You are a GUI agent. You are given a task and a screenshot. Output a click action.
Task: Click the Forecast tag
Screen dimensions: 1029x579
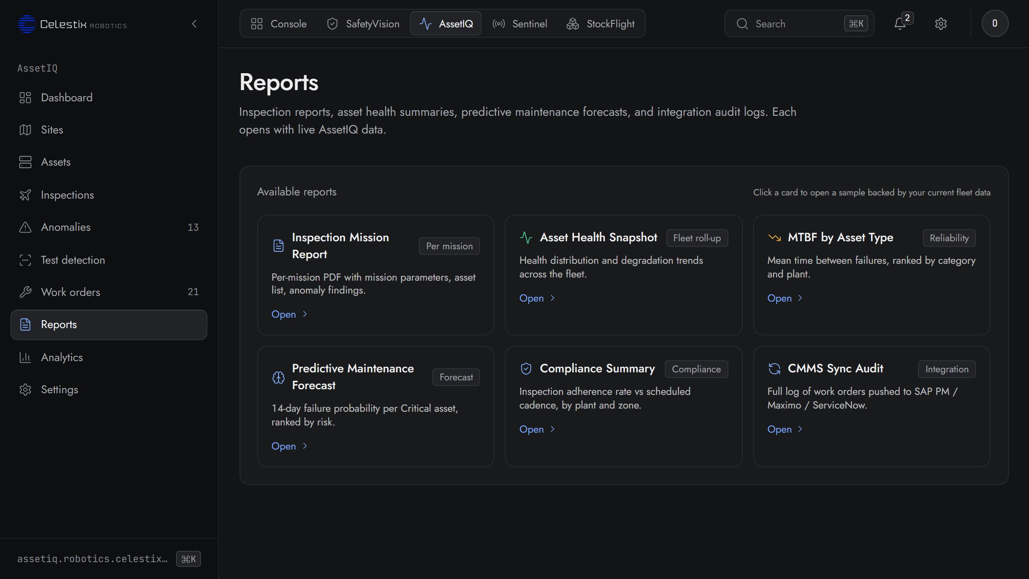coord(456,377)
